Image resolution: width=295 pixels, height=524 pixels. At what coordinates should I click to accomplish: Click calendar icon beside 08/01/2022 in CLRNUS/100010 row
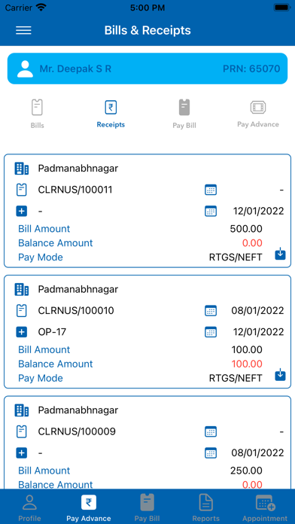(x=211, y=311)
